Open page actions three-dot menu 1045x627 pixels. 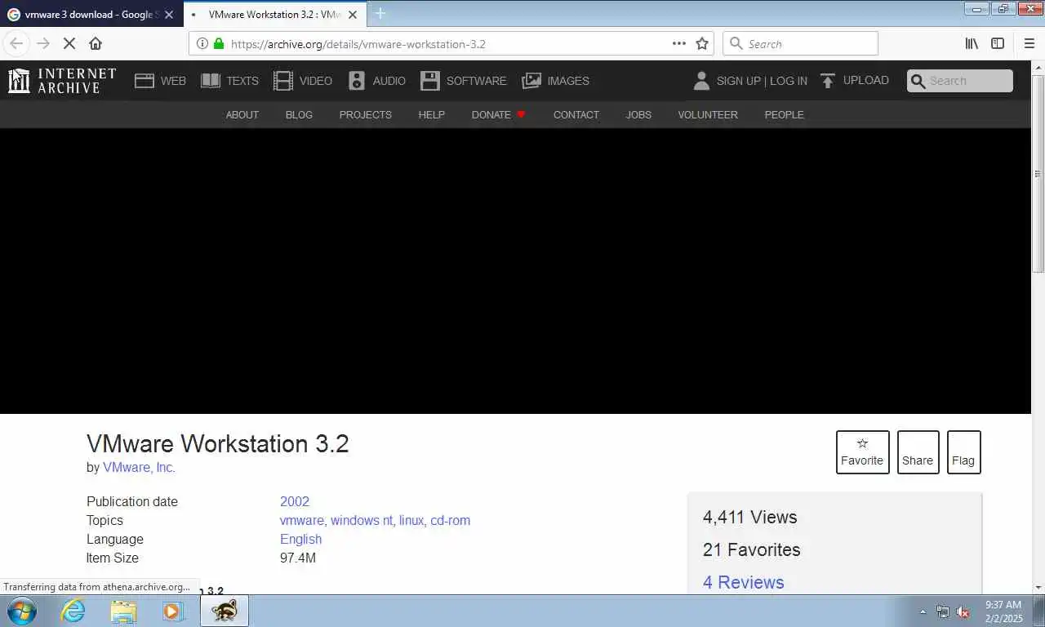coord(679,43)
